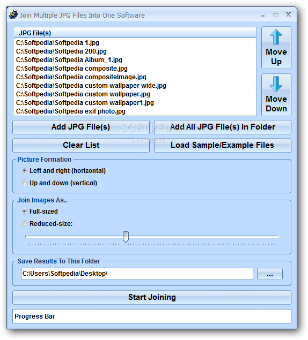Click Add All JPG File(s) In Folder
The height and width of the screenshot is (340, 308).
[x=223, y=127]
